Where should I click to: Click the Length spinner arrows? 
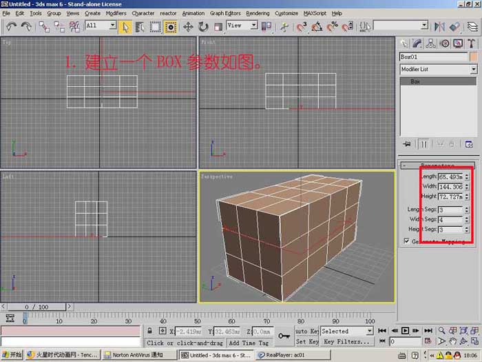coord(467,177)
